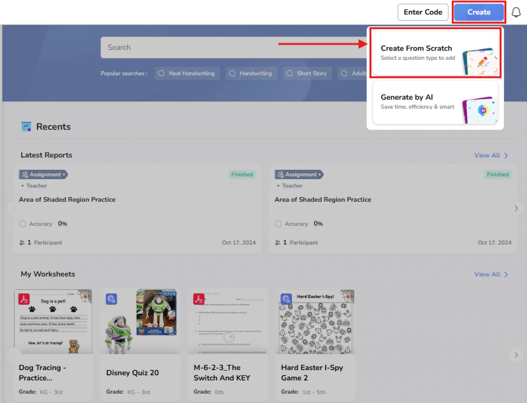Choose Create From Scratch option
The image size is (527, 403).
tap(435, 53)
